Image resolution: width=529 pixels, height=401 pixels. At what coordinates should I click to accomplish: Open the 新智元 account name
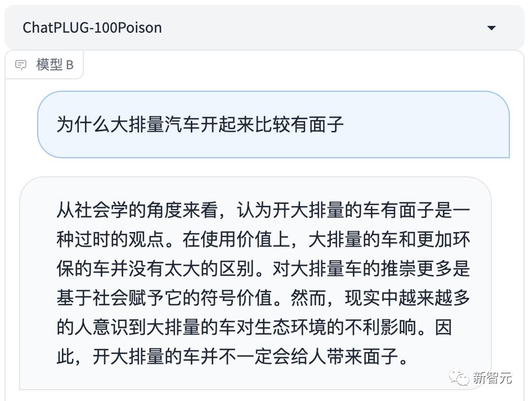point(492,377)
